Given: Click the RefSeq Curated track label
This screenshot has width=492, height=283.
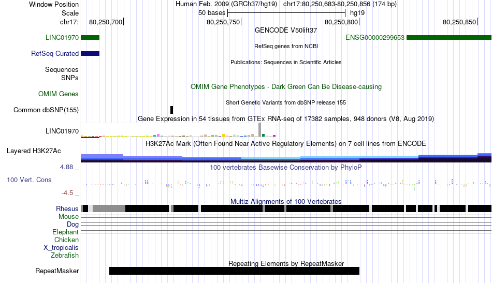Looking at the screenshot, I should pyautogui.click(x=54, y=54).
